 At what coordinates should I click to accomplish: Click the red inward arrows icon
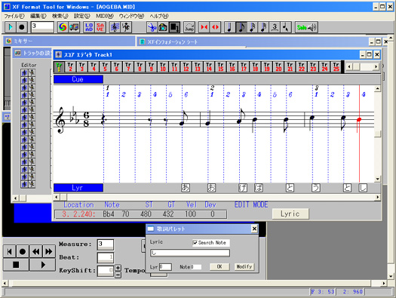point(204,27)
